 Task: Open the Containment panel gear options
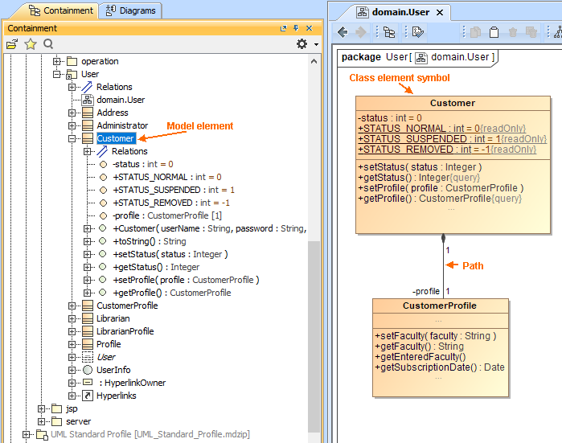click(302, 44)
